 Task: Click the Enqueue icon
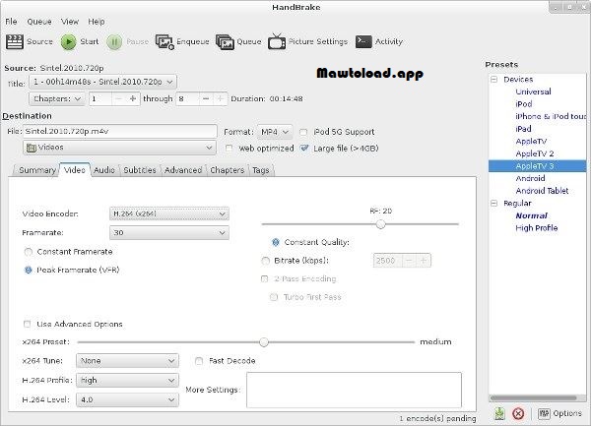(x=164, y=41)
